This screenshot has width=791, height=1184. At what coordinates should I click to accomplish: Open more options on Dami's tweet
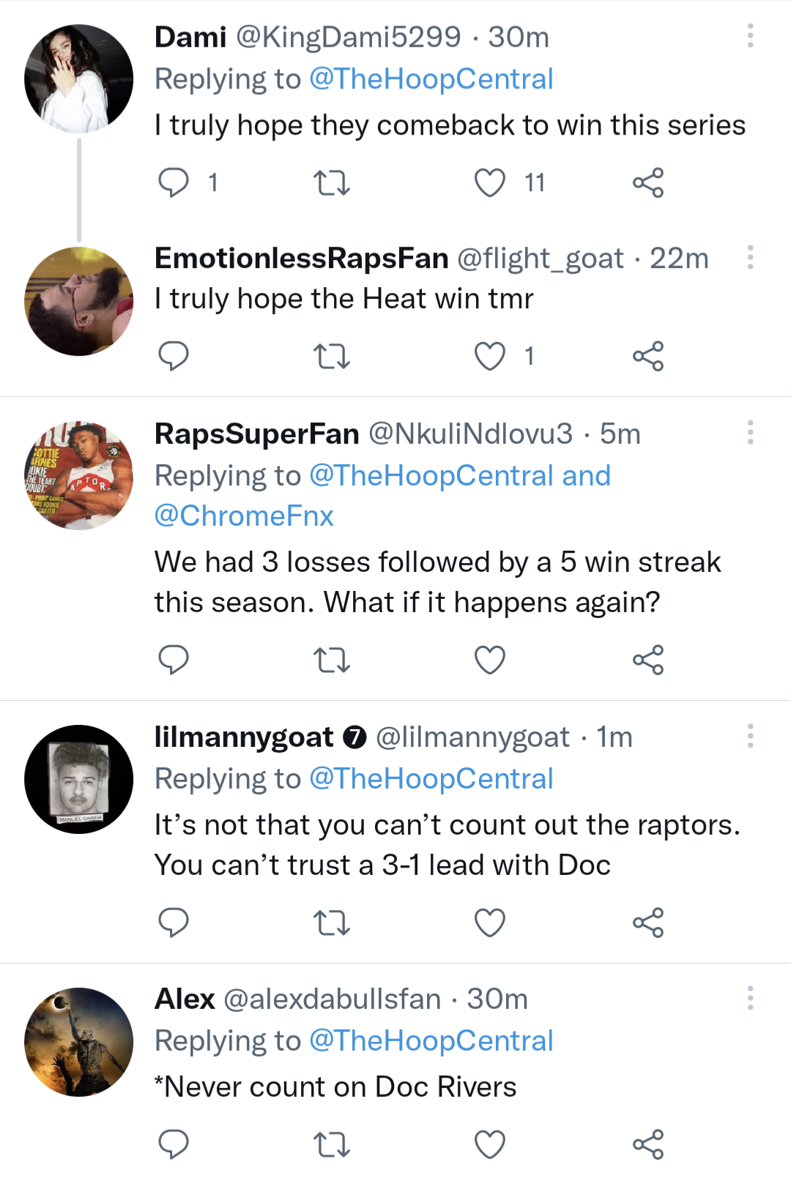click(750, 36)
